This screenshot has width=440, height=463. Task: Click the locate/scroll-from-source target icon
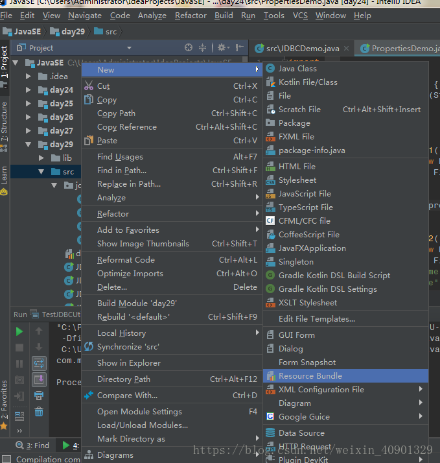[x=189, y=47]
